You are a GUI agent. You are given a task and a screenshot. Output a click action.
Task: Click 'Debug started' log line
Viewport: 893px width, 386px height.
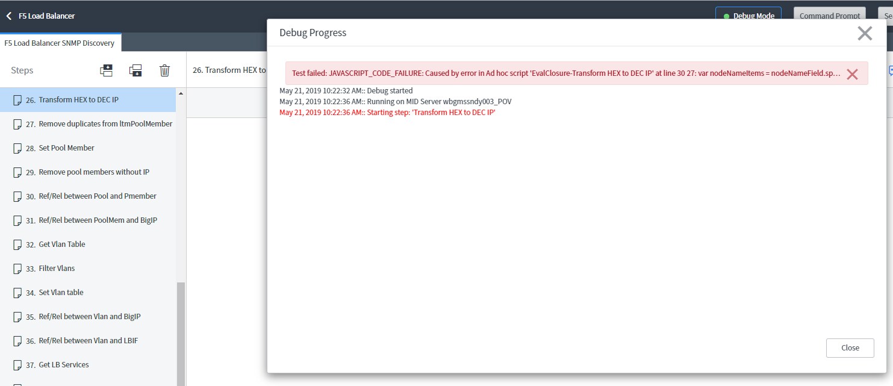coord(346,91)
